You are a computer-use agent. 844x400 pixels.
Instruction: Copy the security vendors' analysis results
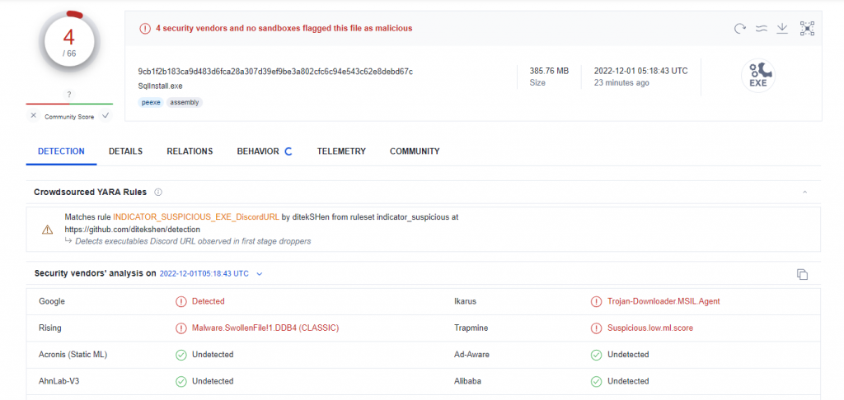click(802, 274)
